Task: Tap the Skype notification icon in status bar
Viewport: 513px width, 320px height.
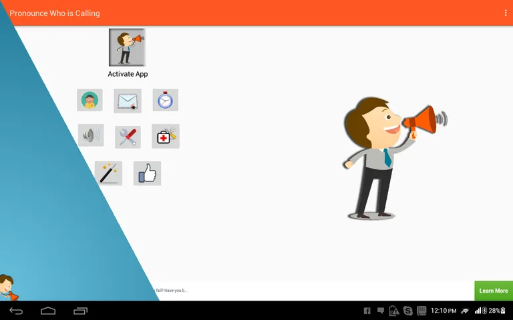Action: click(x=407, y=311)
